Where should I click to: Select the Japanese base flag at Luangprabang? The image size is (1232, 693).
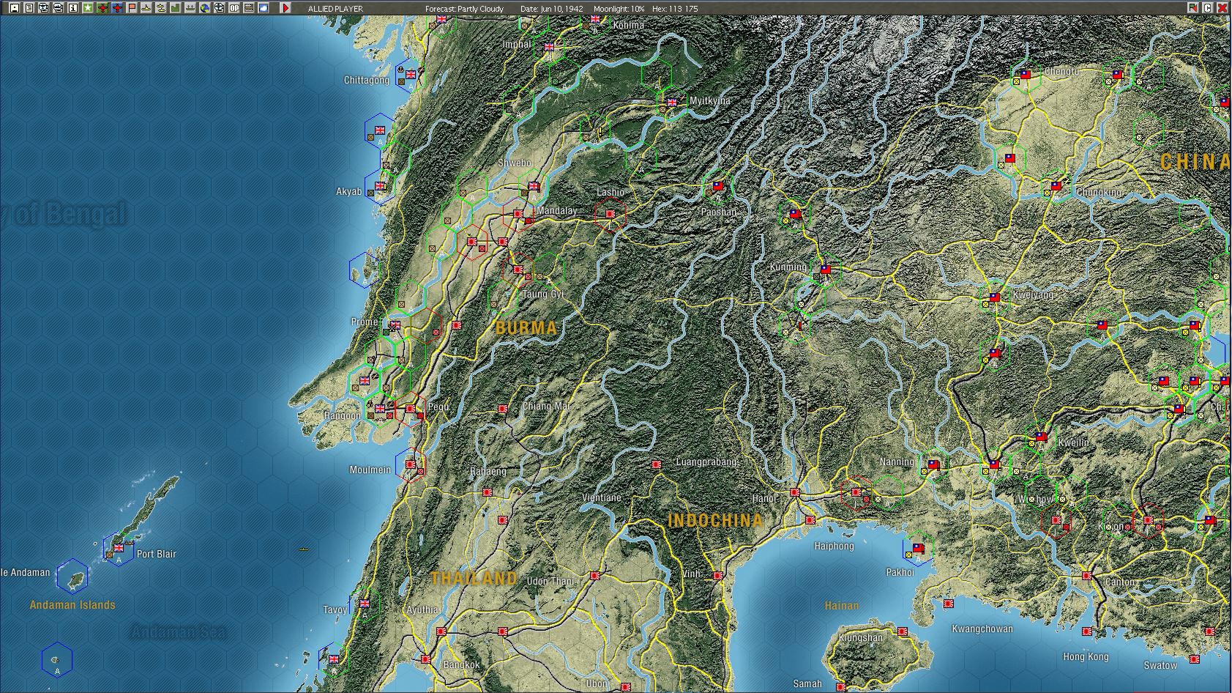[657, 464]
